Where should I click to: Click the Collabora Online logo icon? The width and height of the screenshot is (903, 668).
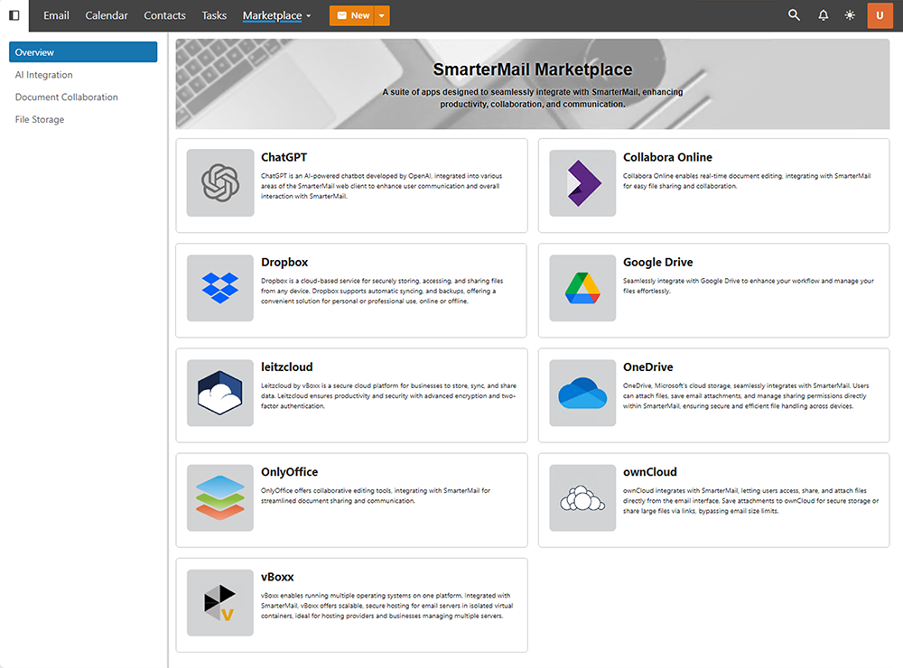(582, 183)
